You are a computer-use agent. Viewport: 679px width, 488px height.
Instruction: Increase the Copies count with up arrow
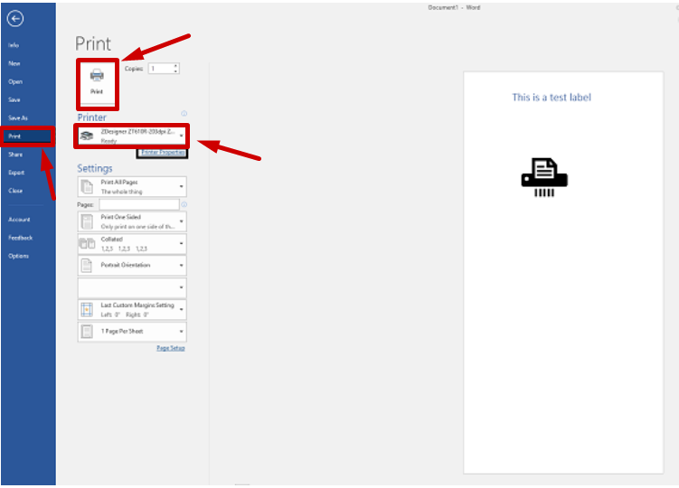(175, 66)
